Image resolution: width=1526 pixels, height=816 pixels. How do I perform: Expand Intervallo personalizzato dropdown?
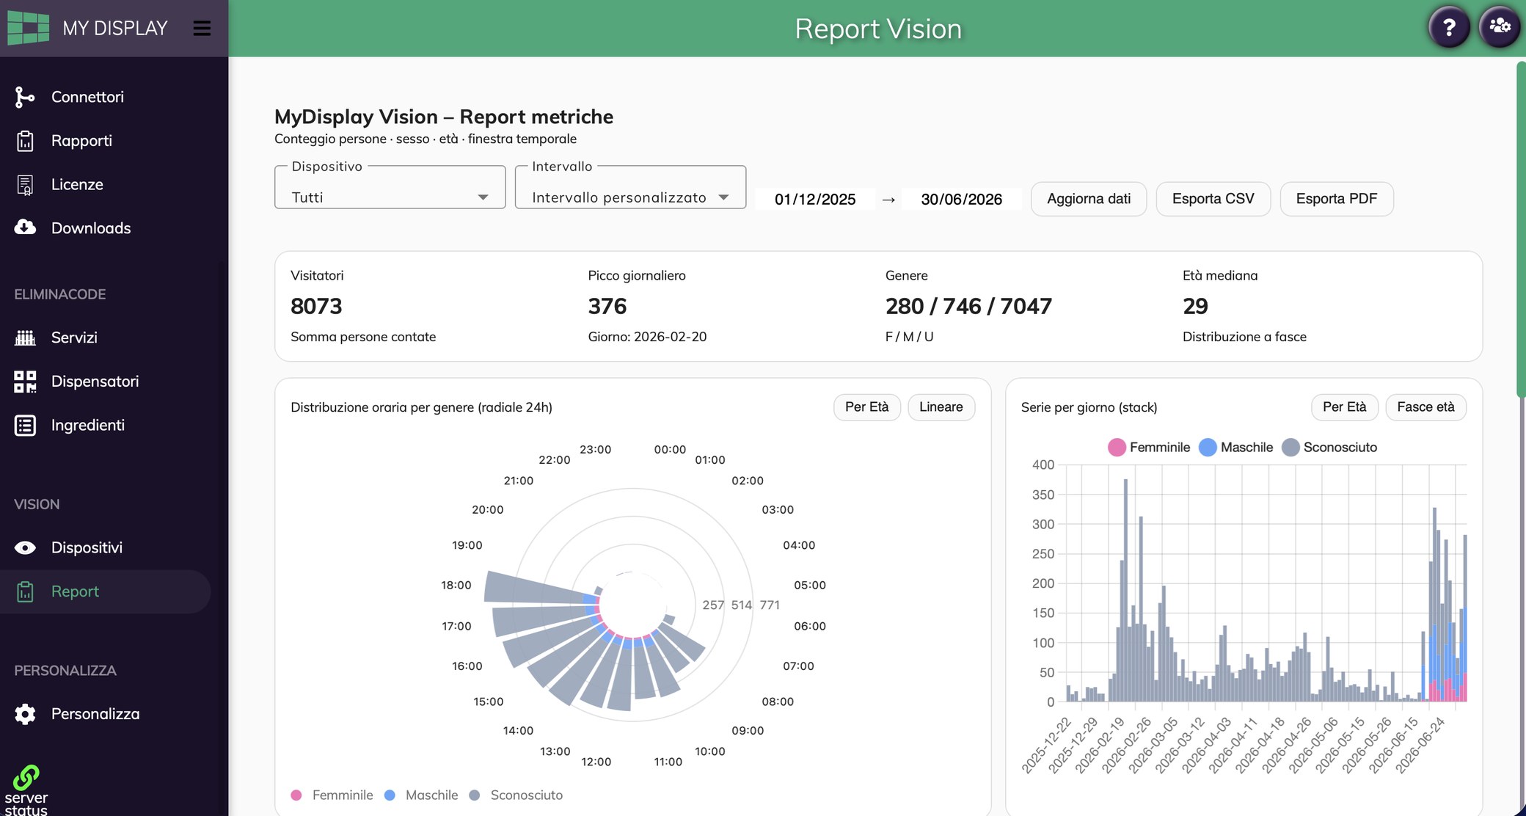[x=630, y=188]
